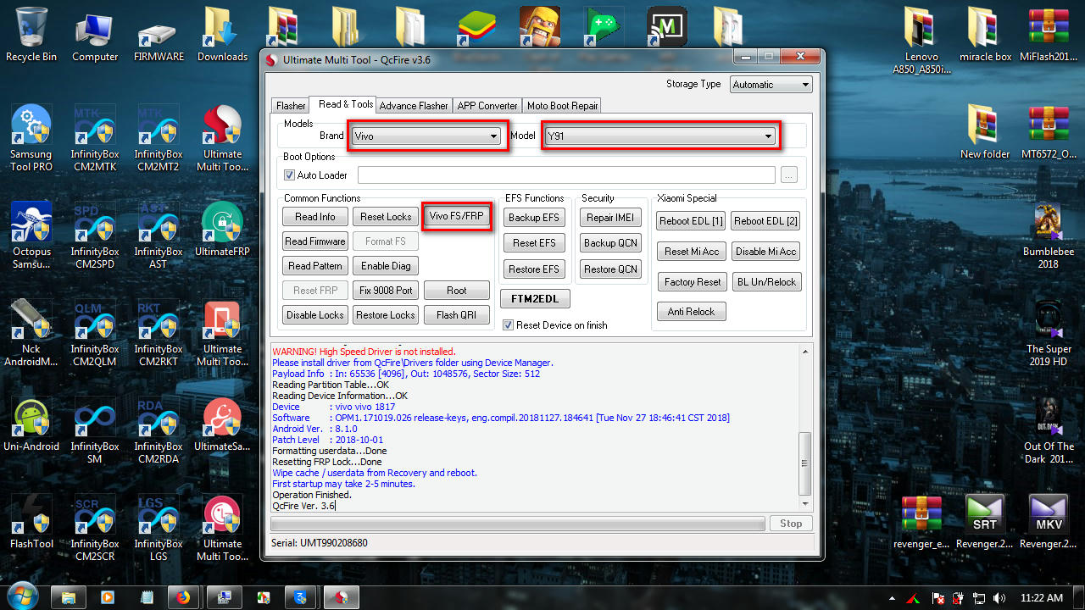Click the FTM2EDL button
The height and width of the screenshot is (610, 1085).
(x=535, y=299)
